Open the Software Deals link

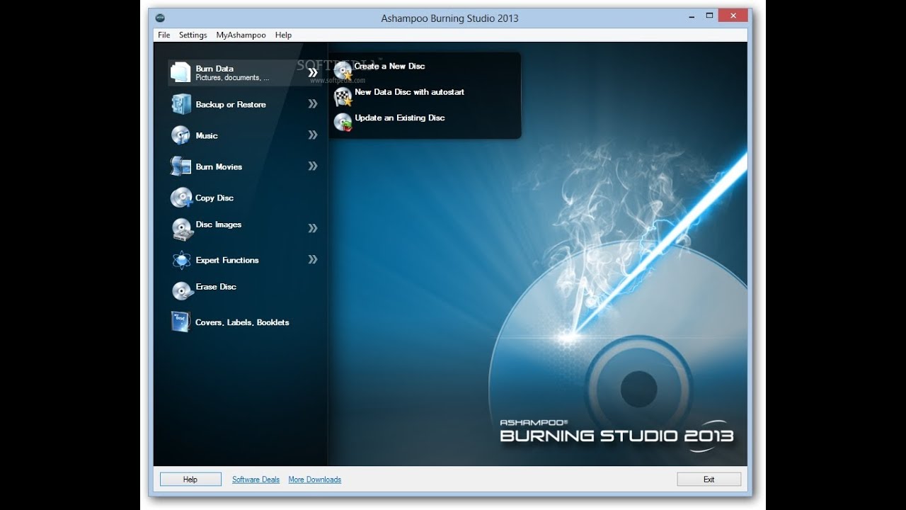click(x=256, y=480)
